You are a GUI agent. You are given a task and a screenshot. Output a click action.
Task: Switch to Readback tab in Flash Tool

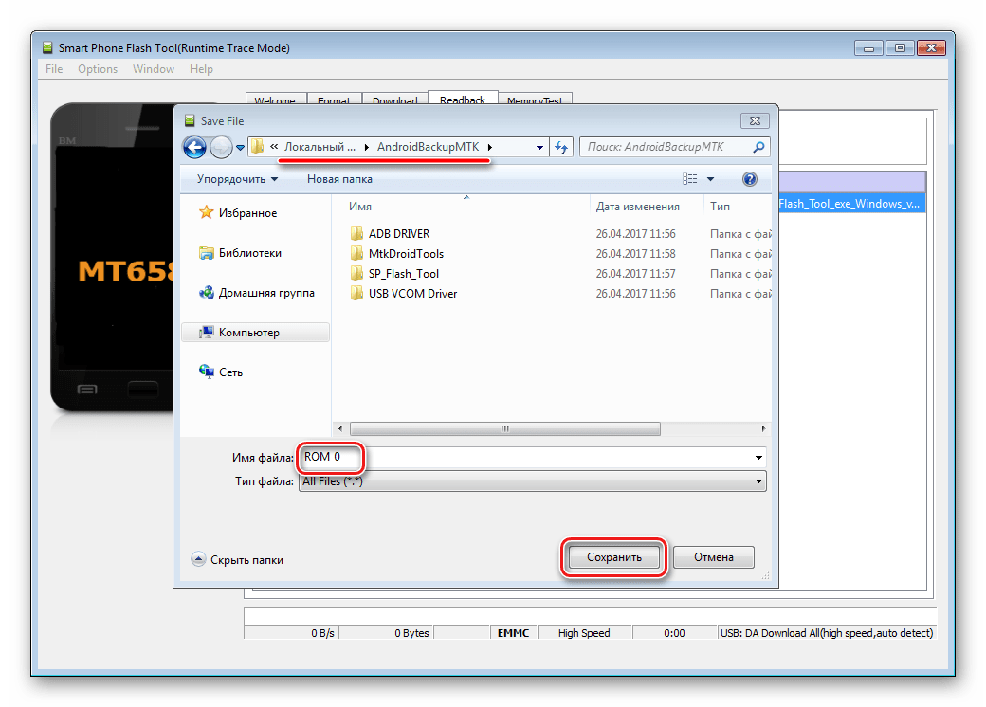[x=463, y=99]
